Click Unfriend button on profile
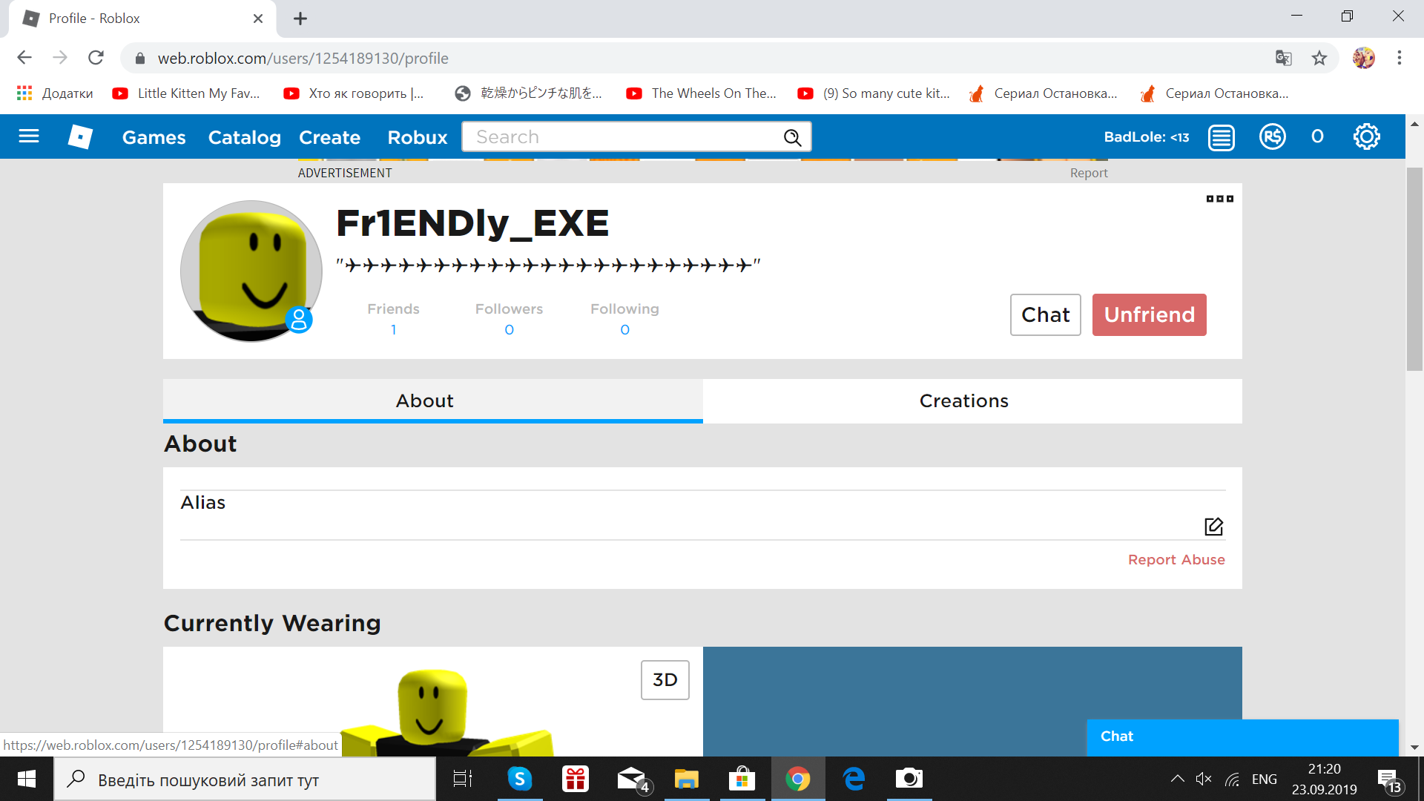Screen dimensions: 1424x801 click(x=1149, y=314)
